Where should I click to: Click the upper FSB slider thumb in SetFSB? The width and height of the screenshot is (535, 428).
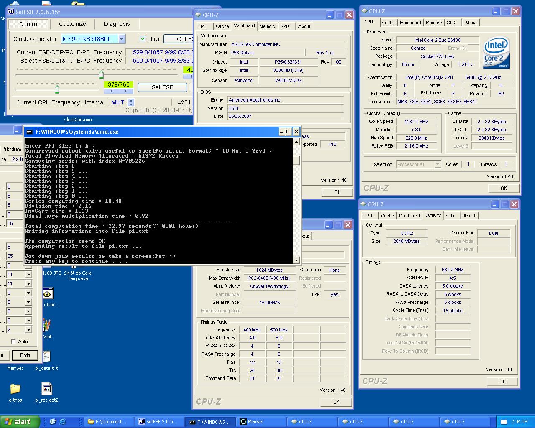(x=101, y=75)
